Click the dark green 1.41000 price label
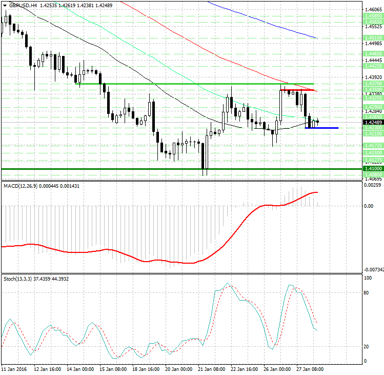Viewport: 384px width, 375px height. click(373, 169)
